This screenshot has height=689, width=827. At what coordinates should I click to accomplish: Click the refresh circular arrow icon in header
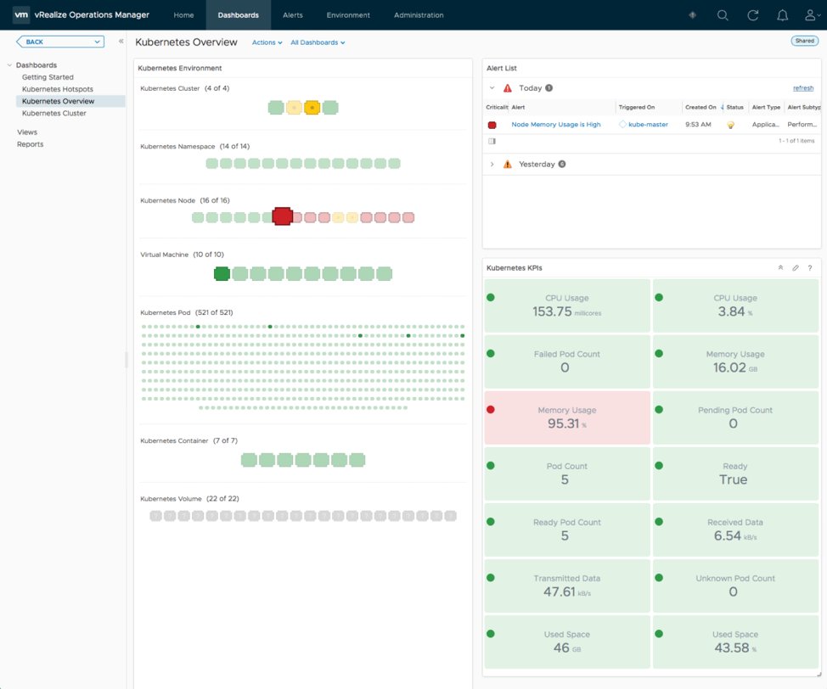(x=752, y=15)
